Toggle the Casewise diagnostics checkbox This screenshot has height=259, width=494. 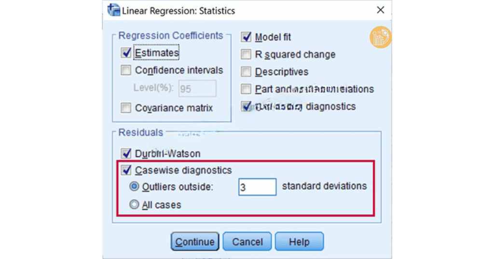click(126, 170)
